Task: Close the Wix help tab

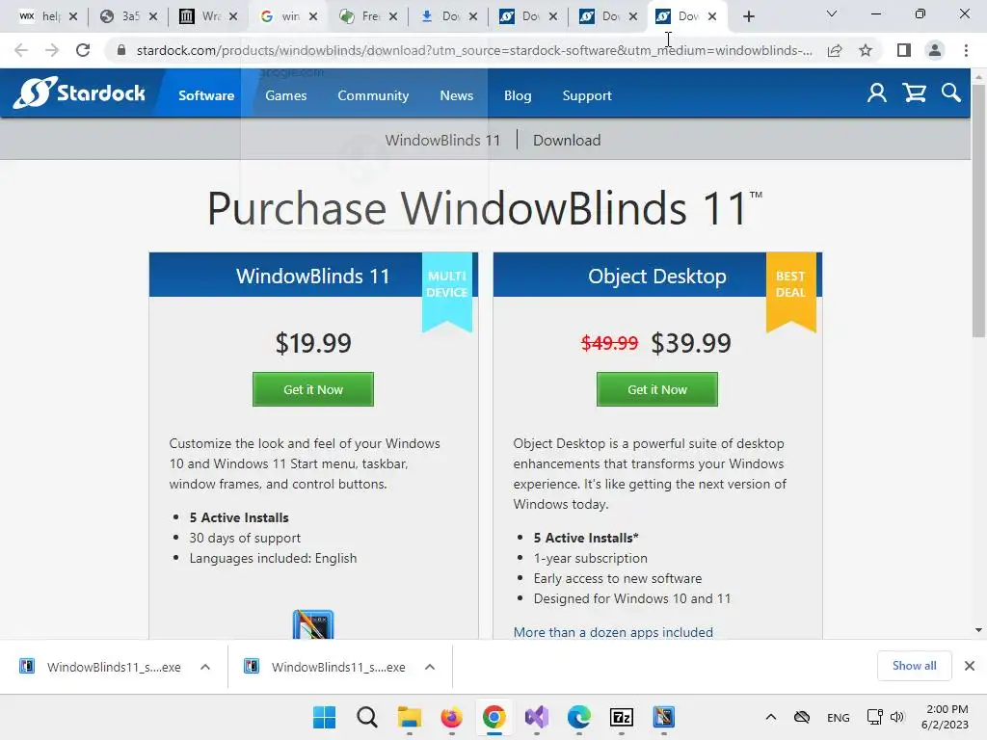Action: click(x=73, y=16)
